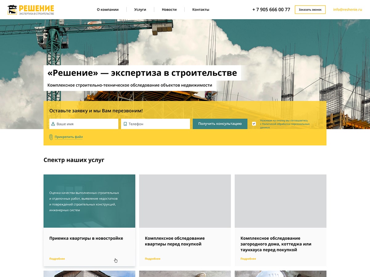
Task: Call the phone number +7 905 666 00 77
Action: [271, 10]
